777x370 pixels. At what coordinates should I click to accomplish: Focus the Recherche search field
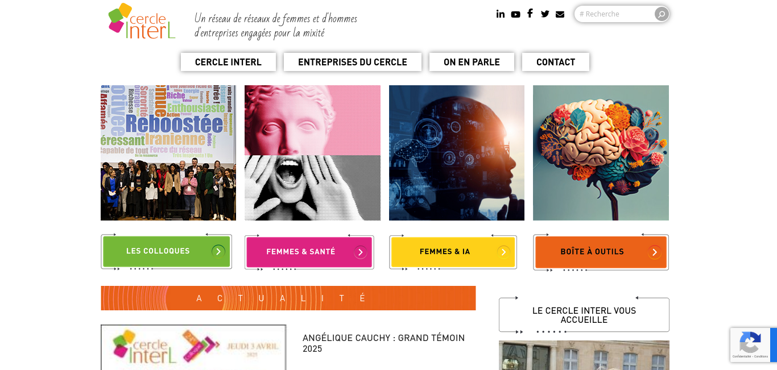point(614,14)
